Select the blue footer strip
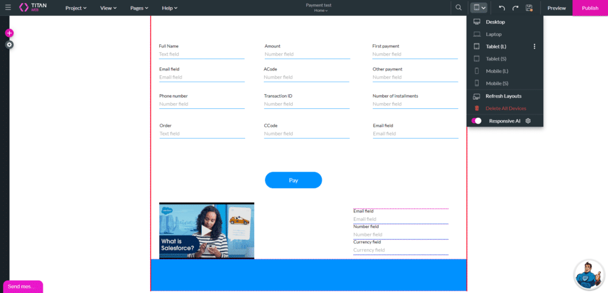 click(x=309, y=275)
